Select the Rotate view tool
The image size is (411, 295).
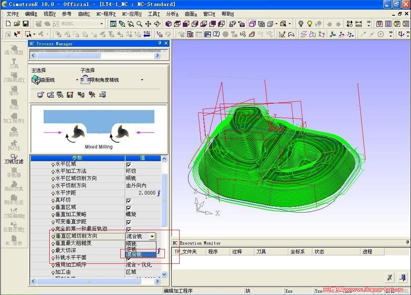157,24
